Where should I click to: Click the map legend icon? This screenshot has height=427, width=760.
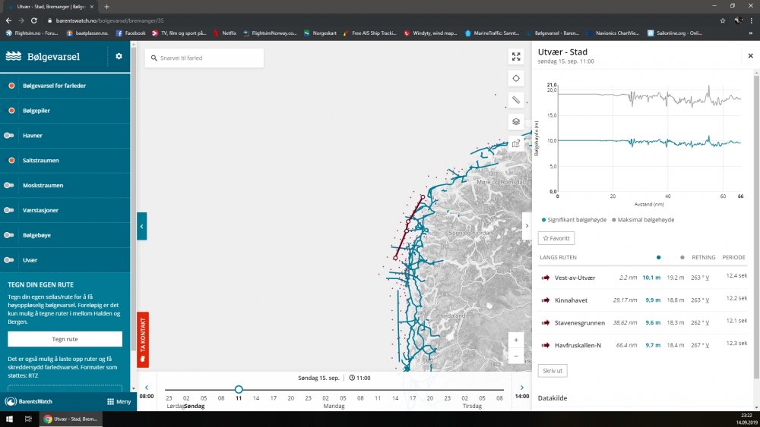coord(516,143)
